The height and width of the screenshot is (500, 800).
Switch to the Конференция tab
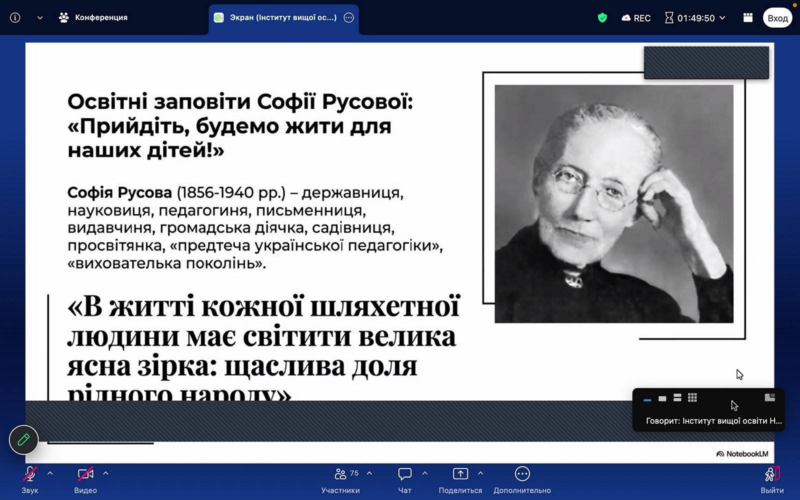point(93,17)
